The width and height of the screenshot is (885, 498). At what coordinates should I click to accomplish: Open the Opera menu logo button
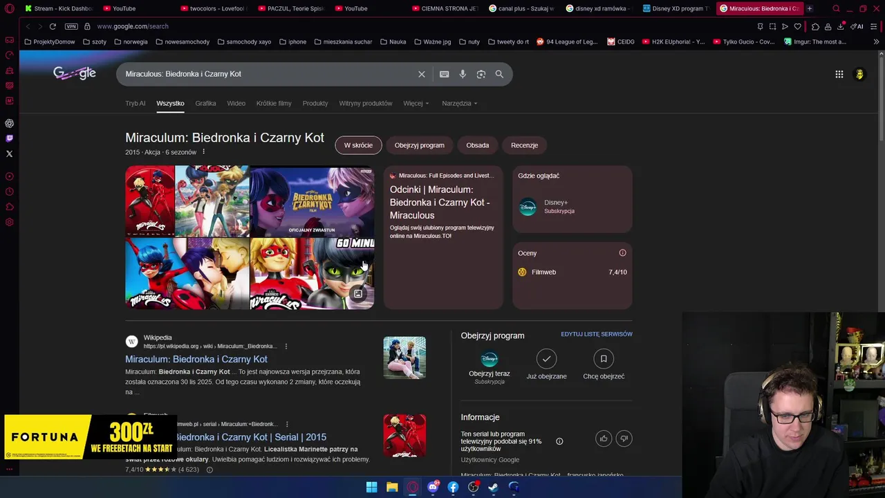point(10,8)
